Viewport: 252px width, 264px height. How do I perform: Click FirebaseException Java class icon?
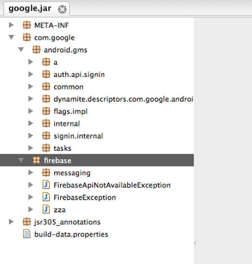(46, 197)
